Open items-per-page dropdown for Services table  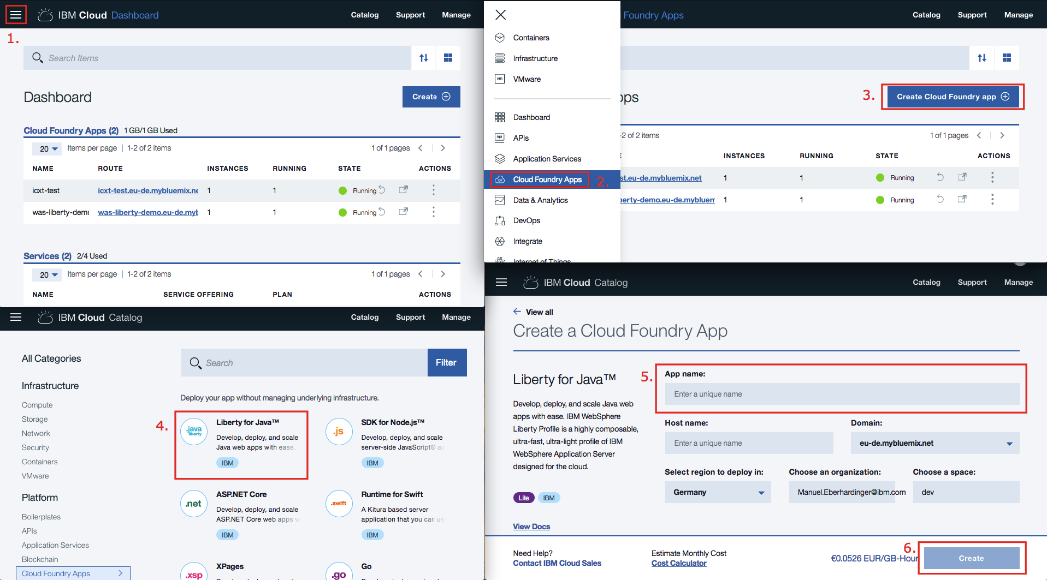click(46, 274)
